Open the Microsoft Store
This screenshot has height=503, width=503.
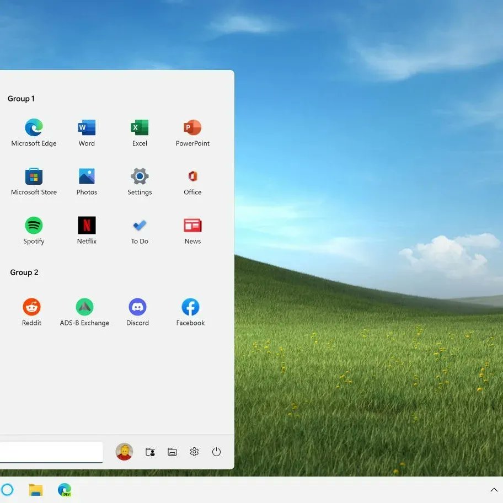click(34, 176)
